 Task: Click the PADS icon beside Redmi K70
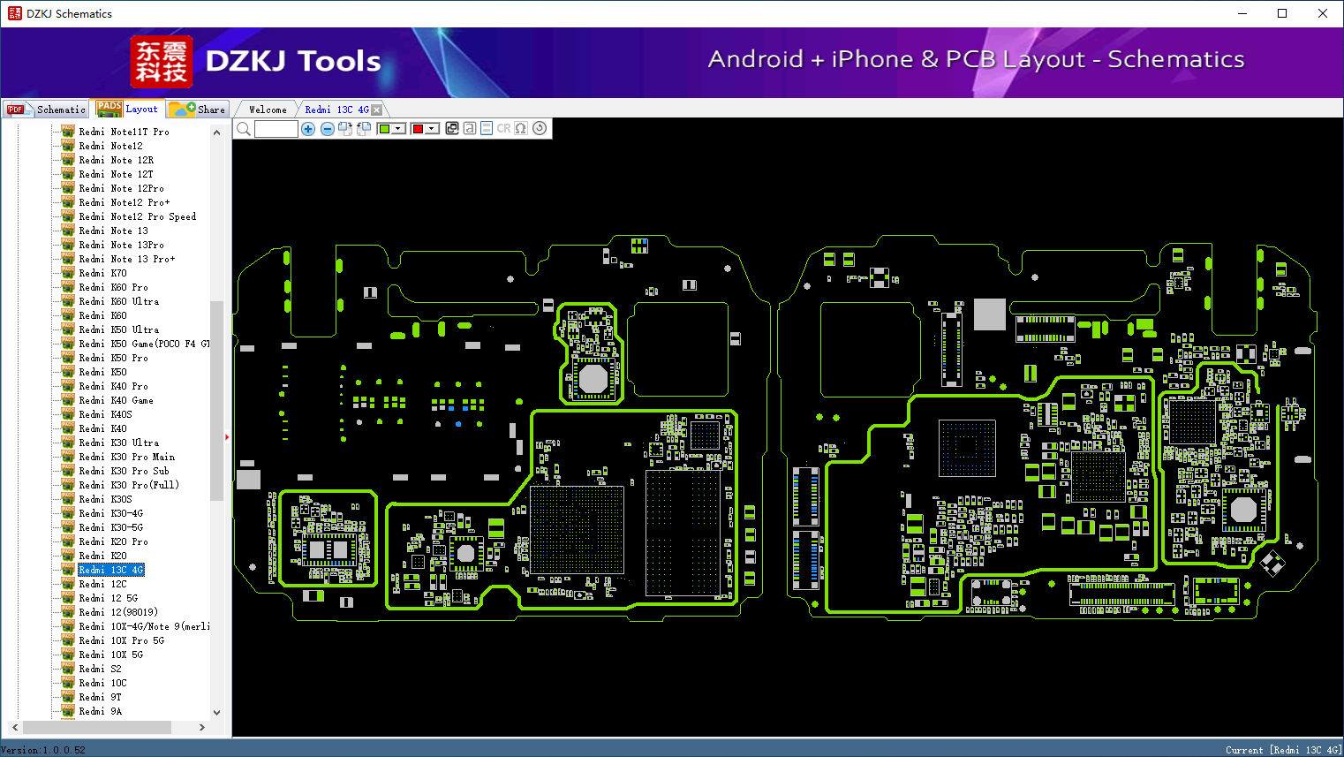click(x=68, y=273)
